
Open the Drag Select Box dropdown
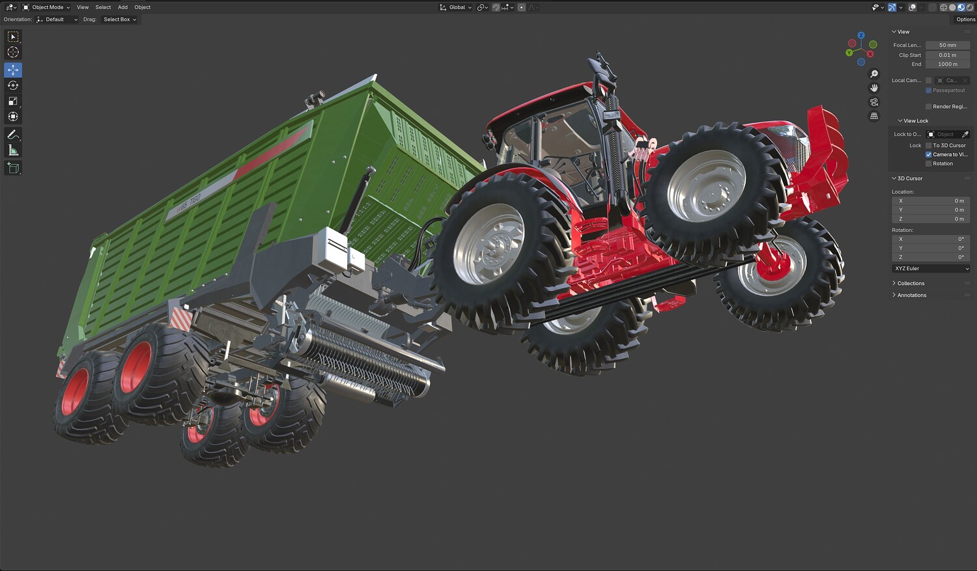pyautogui.click(x=119, y=20)
